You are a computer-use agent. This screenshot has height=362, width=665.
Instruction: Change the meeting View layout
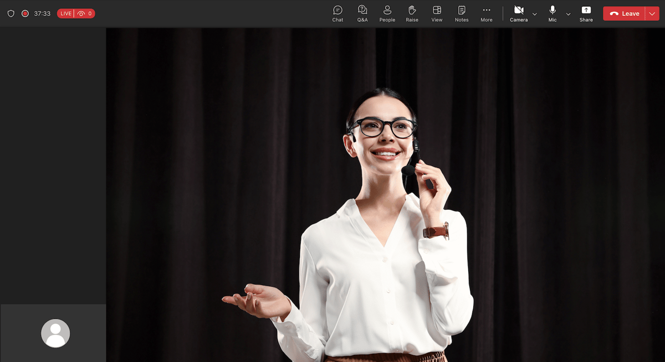(437, 13)
